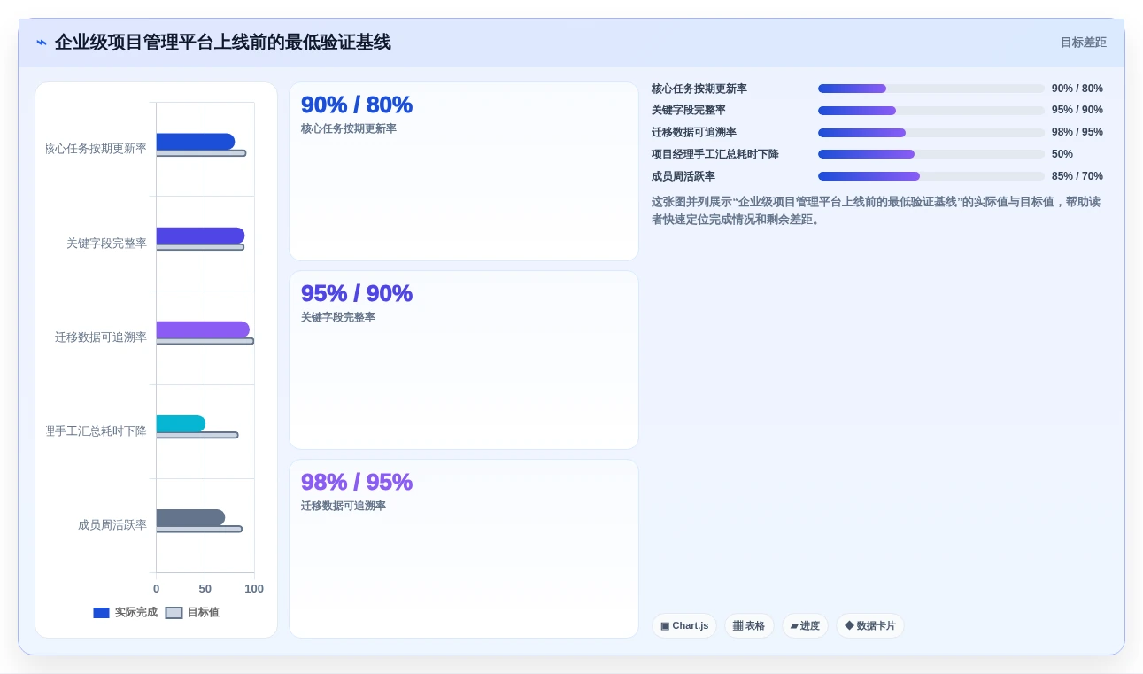The height and width of the screenshot is (674, 1143).
Task: Select the 表格 tag chip
Action: (x=749, y=626)
